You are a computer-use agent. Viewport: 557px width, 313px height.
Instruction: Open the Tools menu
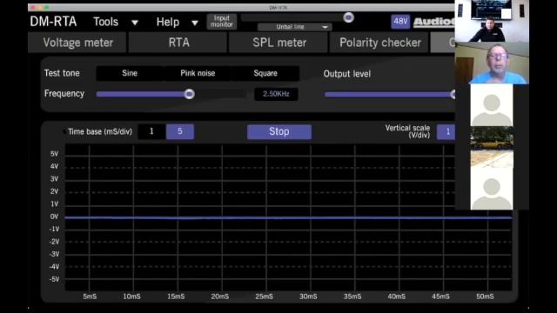[x=105, y=22]
